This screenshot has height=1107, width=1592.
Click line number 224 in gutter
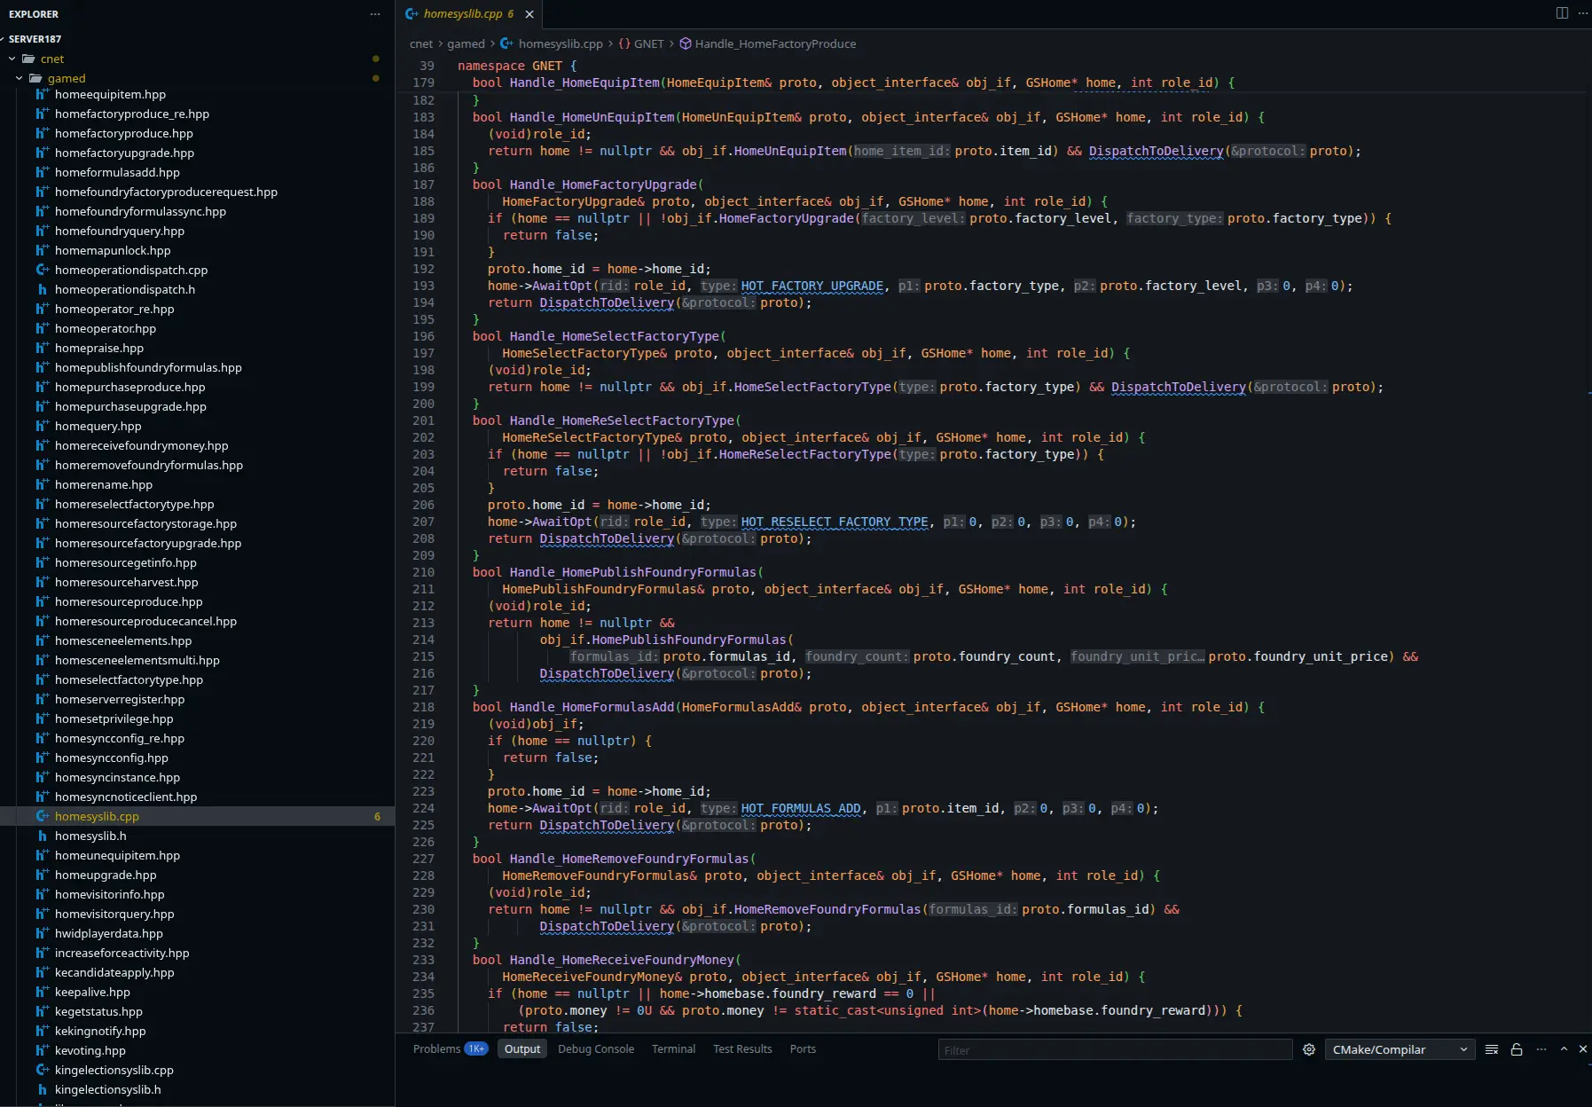click(424, 808)
